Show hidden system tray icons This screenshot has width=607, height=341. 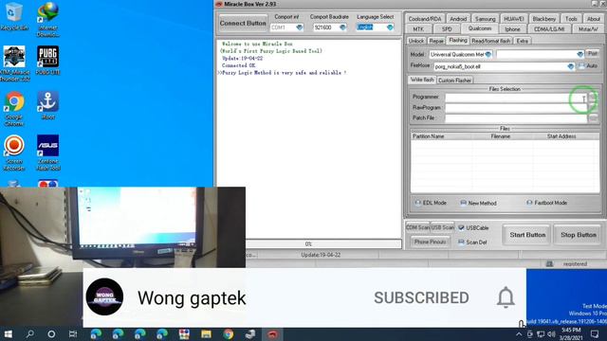pyautogui.click(x=519, y=334)
